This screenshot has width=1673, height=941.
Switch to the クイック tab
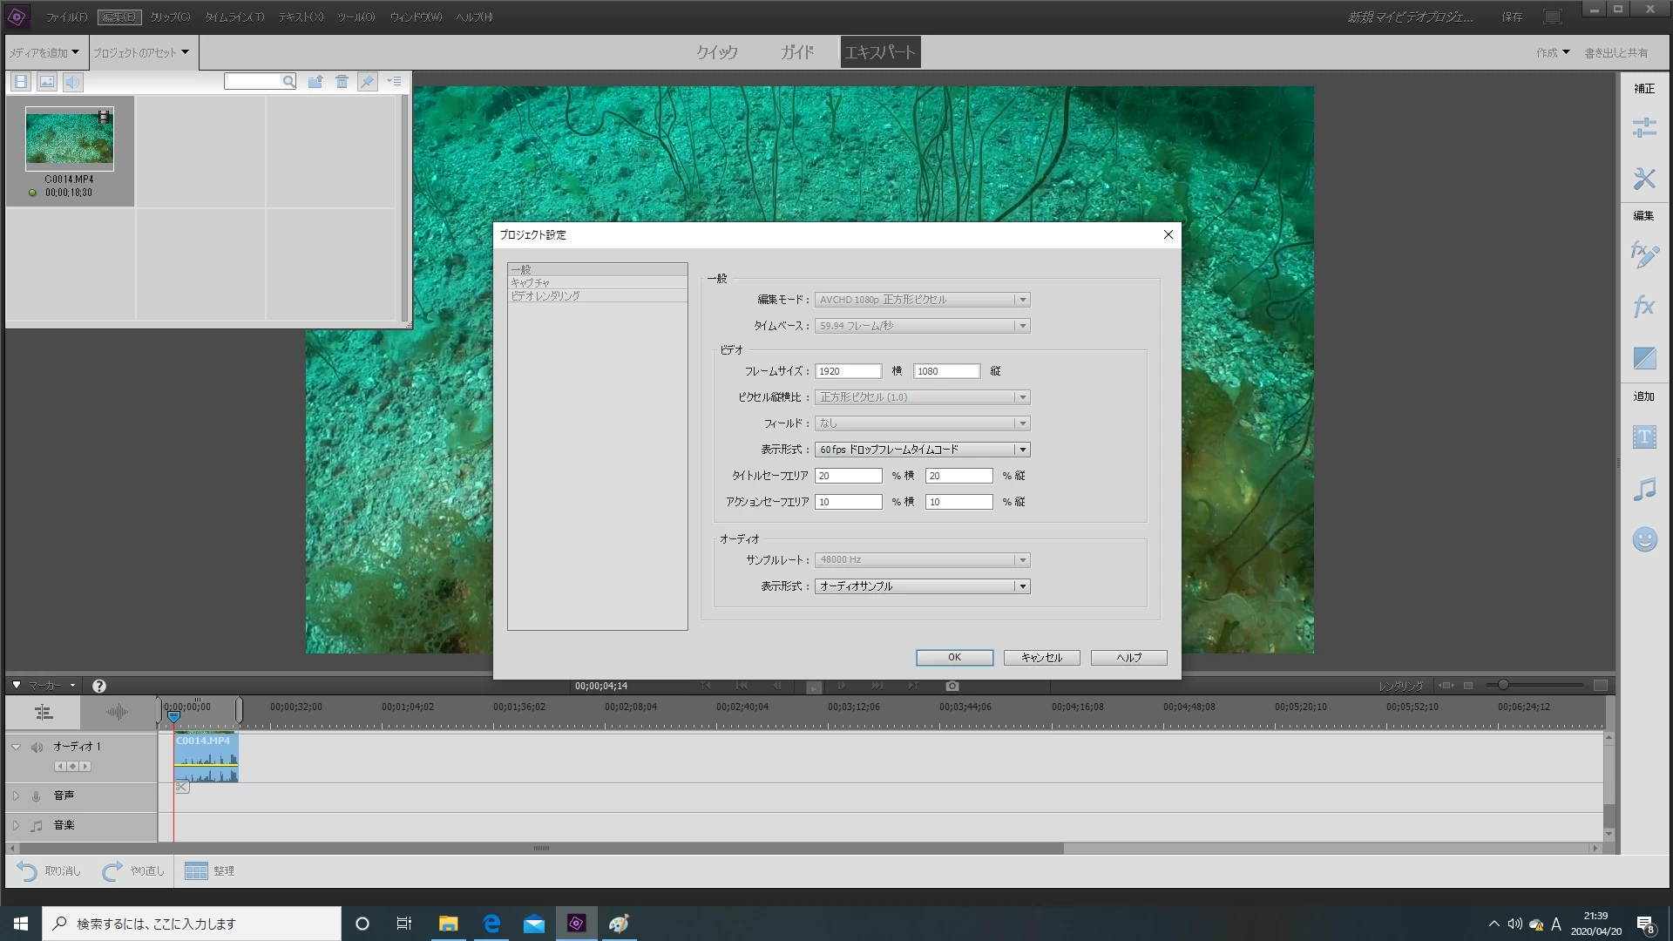coord(716,52)
